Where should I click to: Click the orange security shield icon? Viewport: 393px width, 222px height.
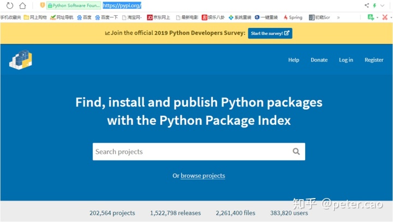coord(43,5)
